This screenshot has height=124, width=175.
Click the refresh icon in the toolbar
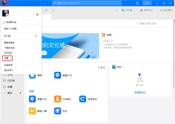[46, 10]
